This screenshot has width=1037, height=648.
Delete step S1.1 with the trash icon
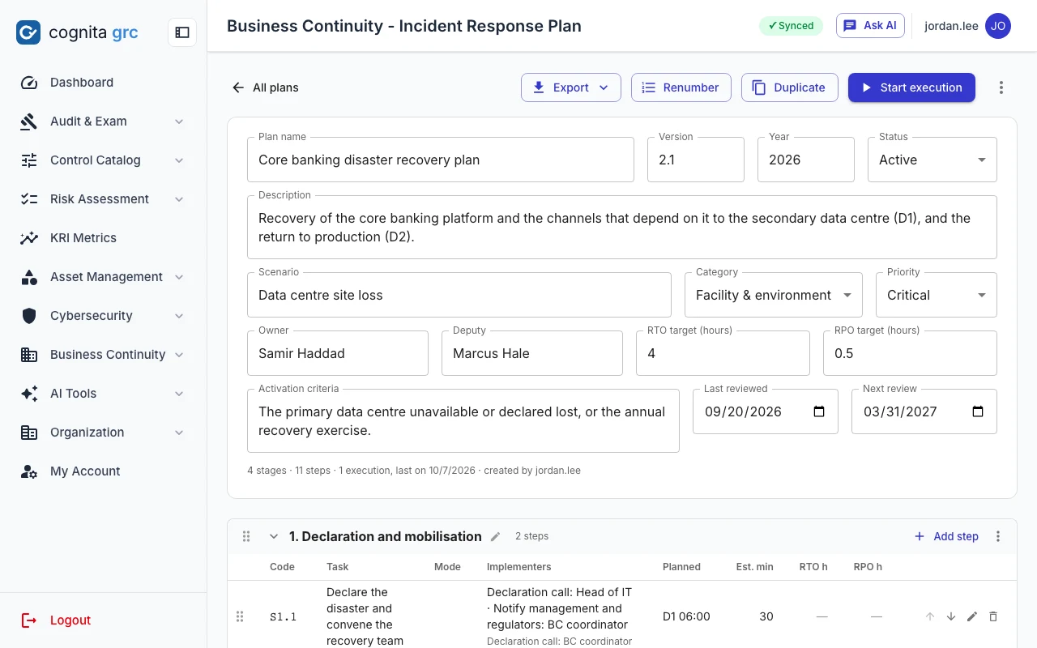[x=993, y=616]
